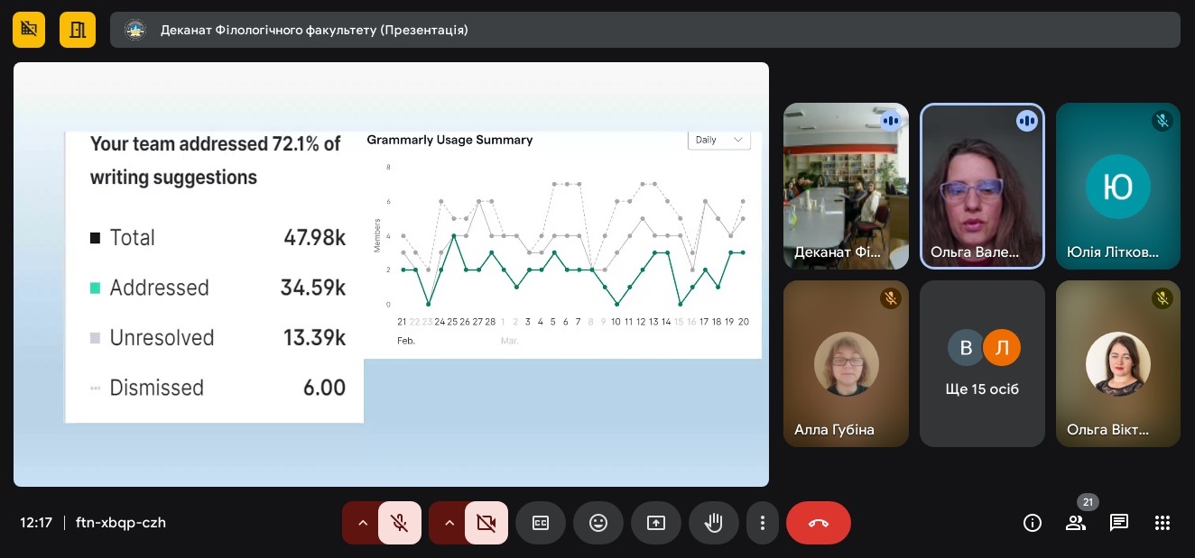Click the team addressed 72.1% headline
This screenshot has height=558, width=1195.
click(215, 160)
